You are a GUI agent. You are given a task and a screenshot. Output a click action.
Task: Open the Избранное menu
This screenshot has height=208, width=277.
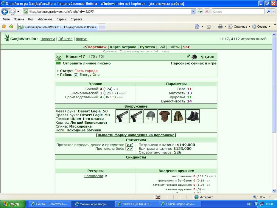pyautogui.click(x=45, y=19)
